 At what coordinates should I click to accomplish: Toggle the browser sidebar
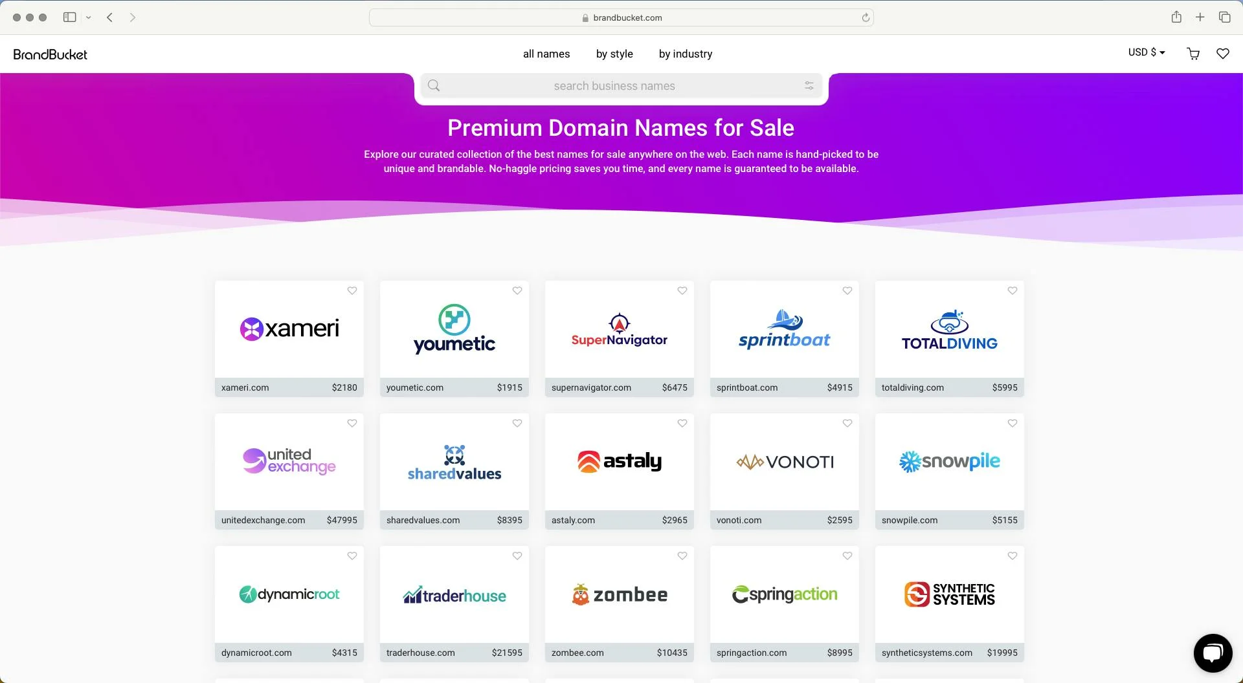(x=70, y=17)
